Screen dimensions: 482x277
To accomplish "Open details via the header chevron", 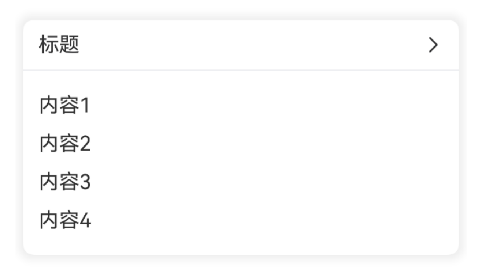I will pyautogui.click(x=433, y=45).
